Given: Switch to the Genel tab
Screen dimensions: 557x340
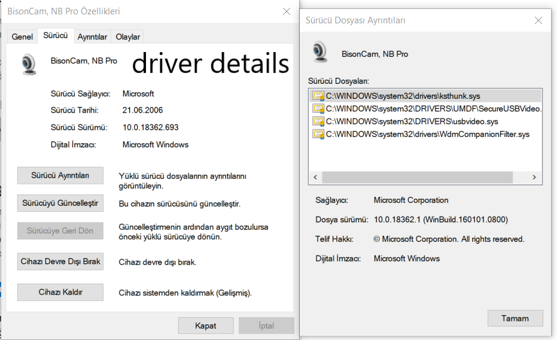Looking at the screenshot, I should pyautogui.click(x=22, y=37).
